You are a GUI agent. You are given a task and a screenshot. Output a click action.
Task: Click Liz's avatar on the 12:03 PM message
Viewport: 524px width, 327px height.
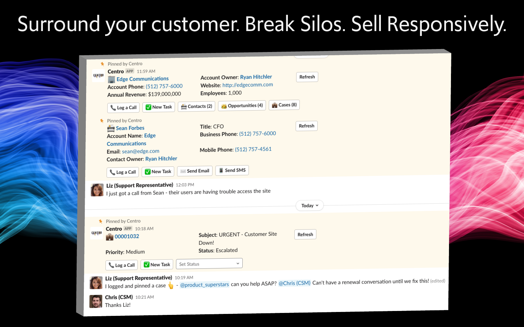(97, 190)
